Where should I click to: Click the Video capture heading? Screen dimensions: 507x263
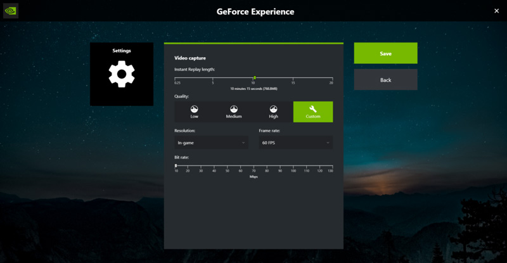coord(190,58)
